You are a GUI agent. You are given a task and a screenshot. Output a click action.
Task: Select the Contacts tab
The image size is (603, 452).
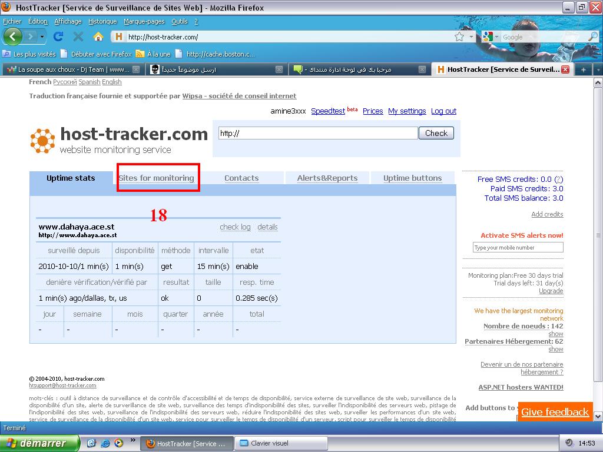tap(241, 178)
